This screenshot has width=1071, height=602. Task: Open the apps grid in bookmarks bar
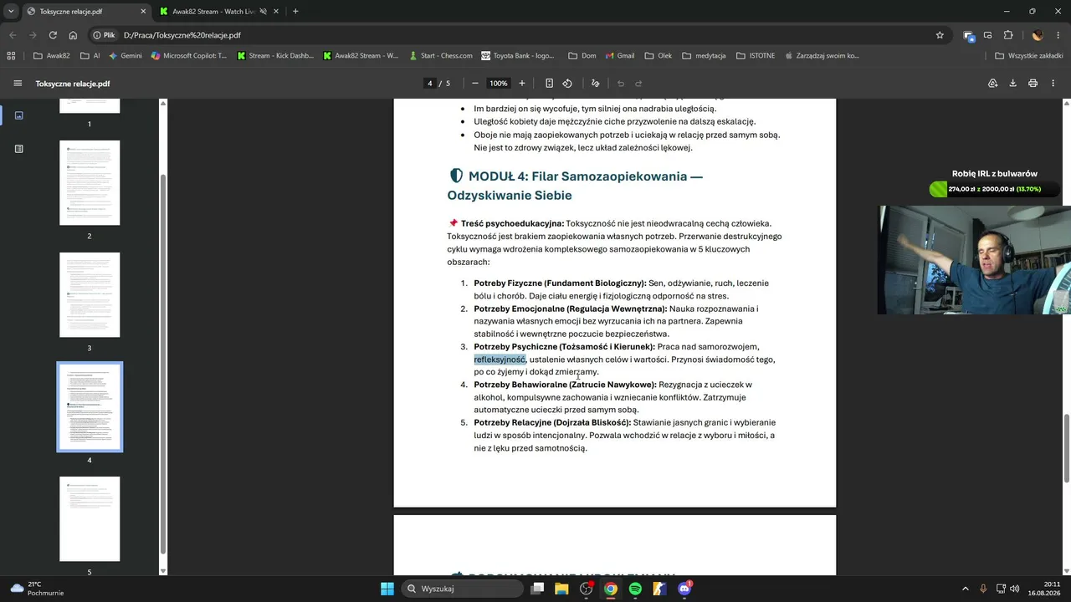click(11, 56)
